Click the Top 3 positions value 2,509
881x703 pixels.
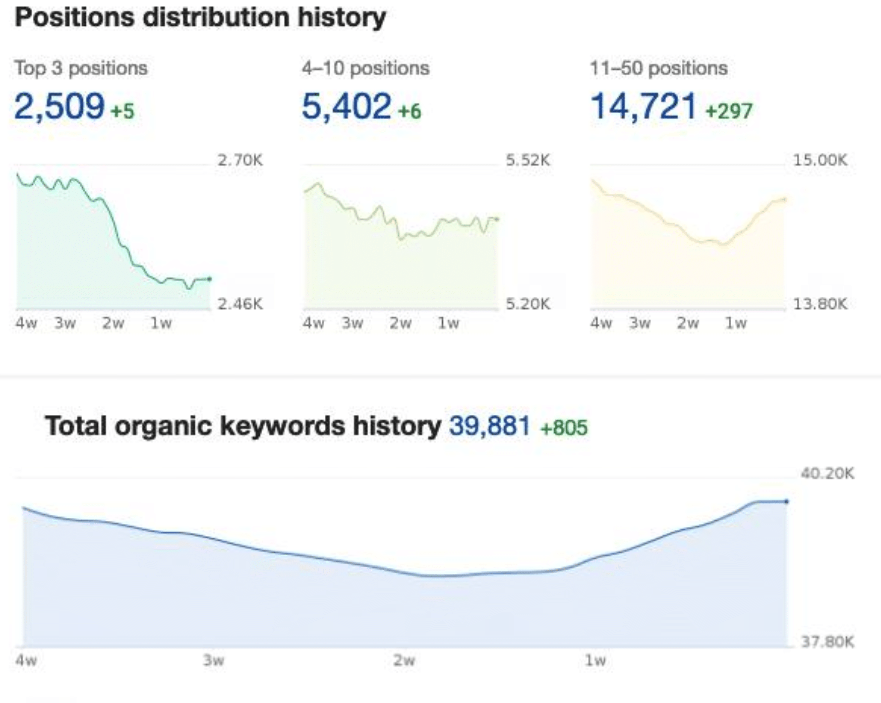coord(59,107)
